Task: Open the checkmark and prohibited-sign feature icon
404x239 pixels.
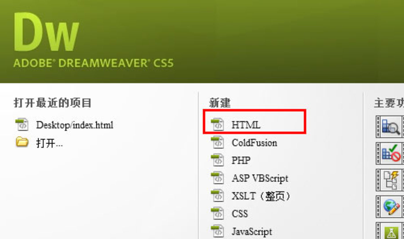Action: coord(390,153)
